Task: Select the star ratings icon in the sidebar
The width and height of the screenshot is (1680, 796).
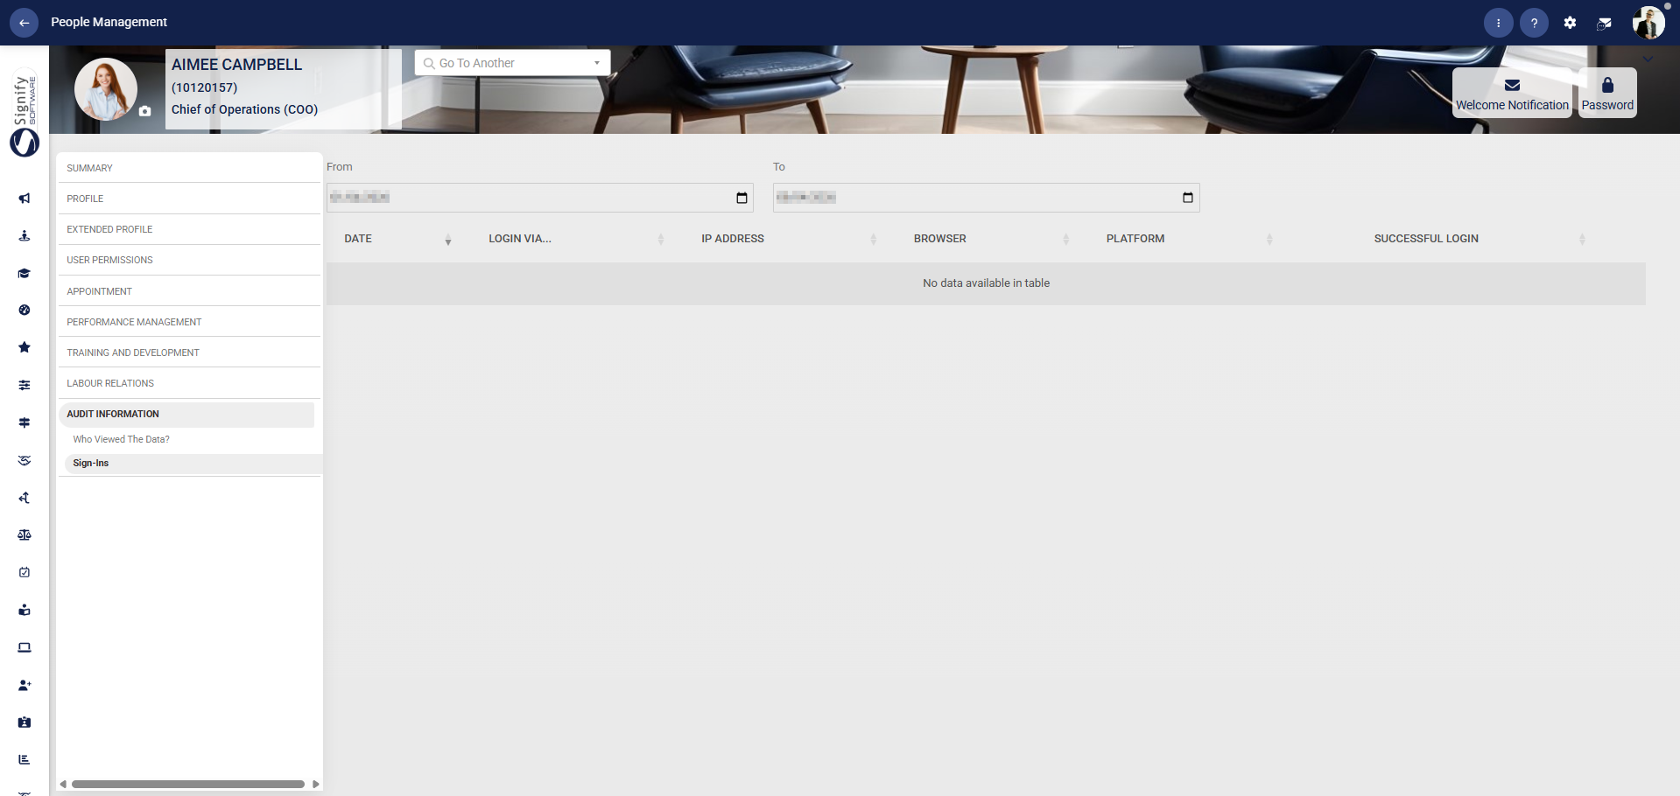Action: pyautogui.click(x=24, y=347)
